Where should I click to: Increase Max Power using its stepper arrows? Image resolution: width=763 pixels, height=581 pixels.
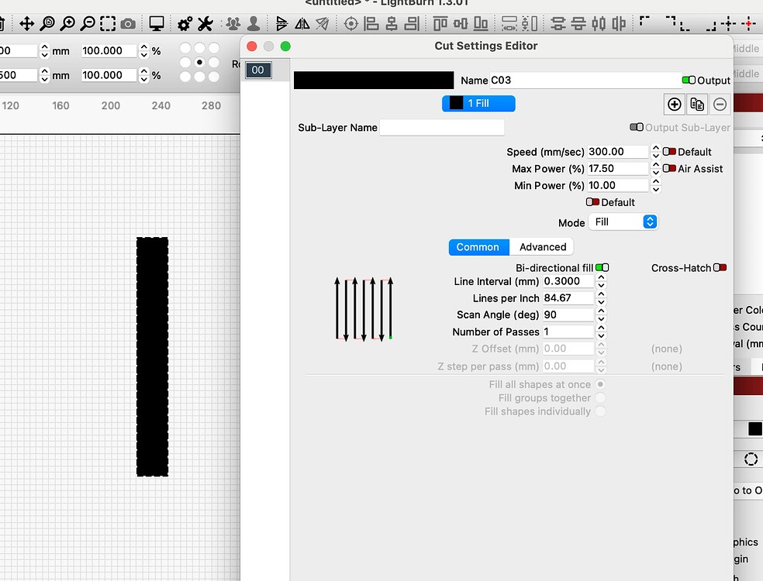pyautogui.click(x=655, y=165)
